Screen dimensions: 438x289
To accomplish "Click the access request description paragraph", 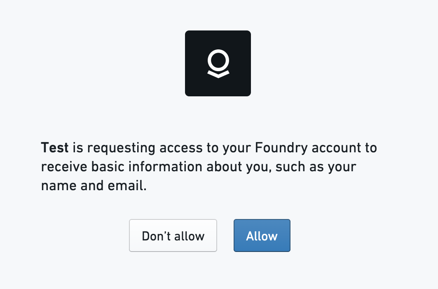I will [x=209, y=167].
